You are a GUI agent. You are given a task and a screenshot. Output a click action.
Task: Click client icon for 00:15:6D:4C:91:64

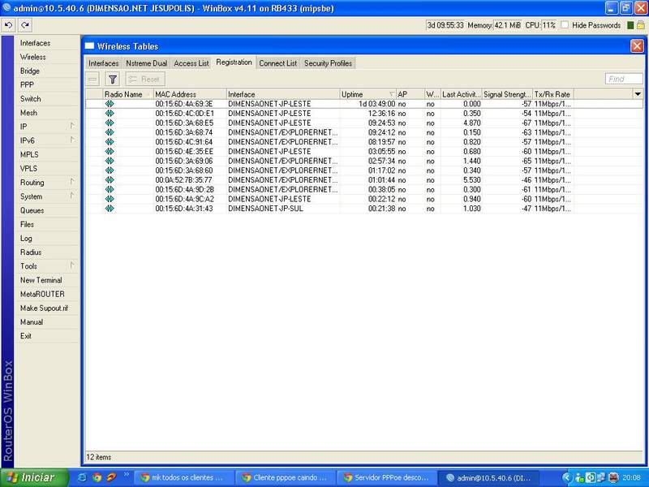pos(110,142)
